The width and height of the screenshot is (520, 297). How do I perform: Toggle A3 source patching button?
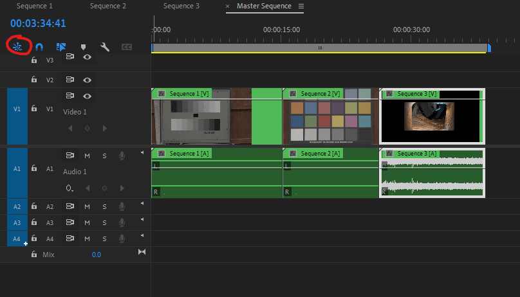pos(17,222)
